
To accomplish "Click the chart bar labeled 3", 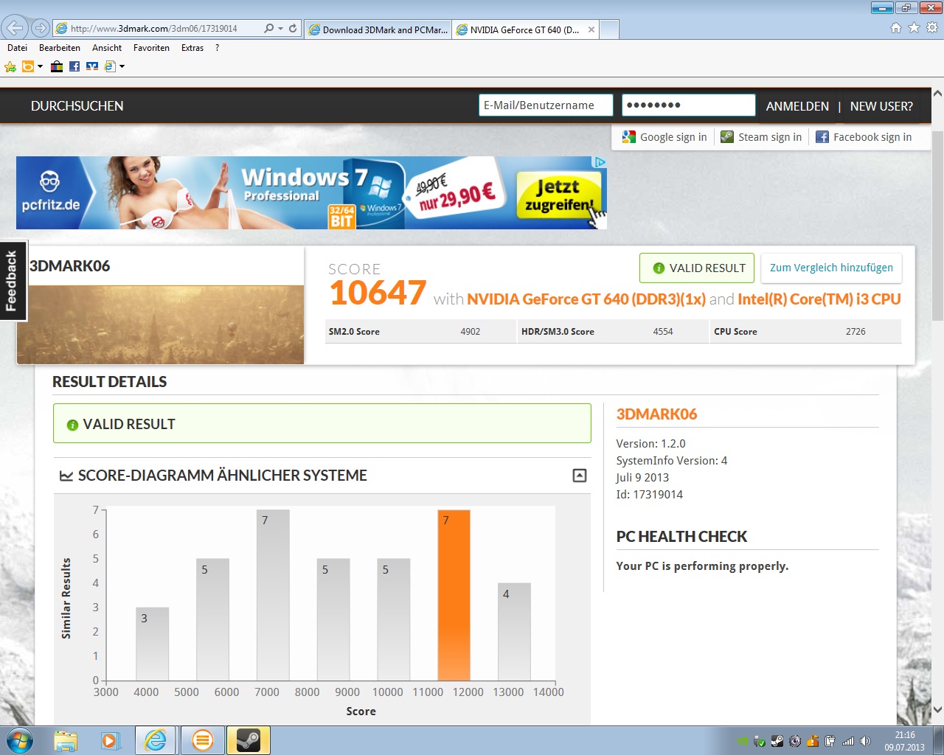I will [x=152, y=644].
